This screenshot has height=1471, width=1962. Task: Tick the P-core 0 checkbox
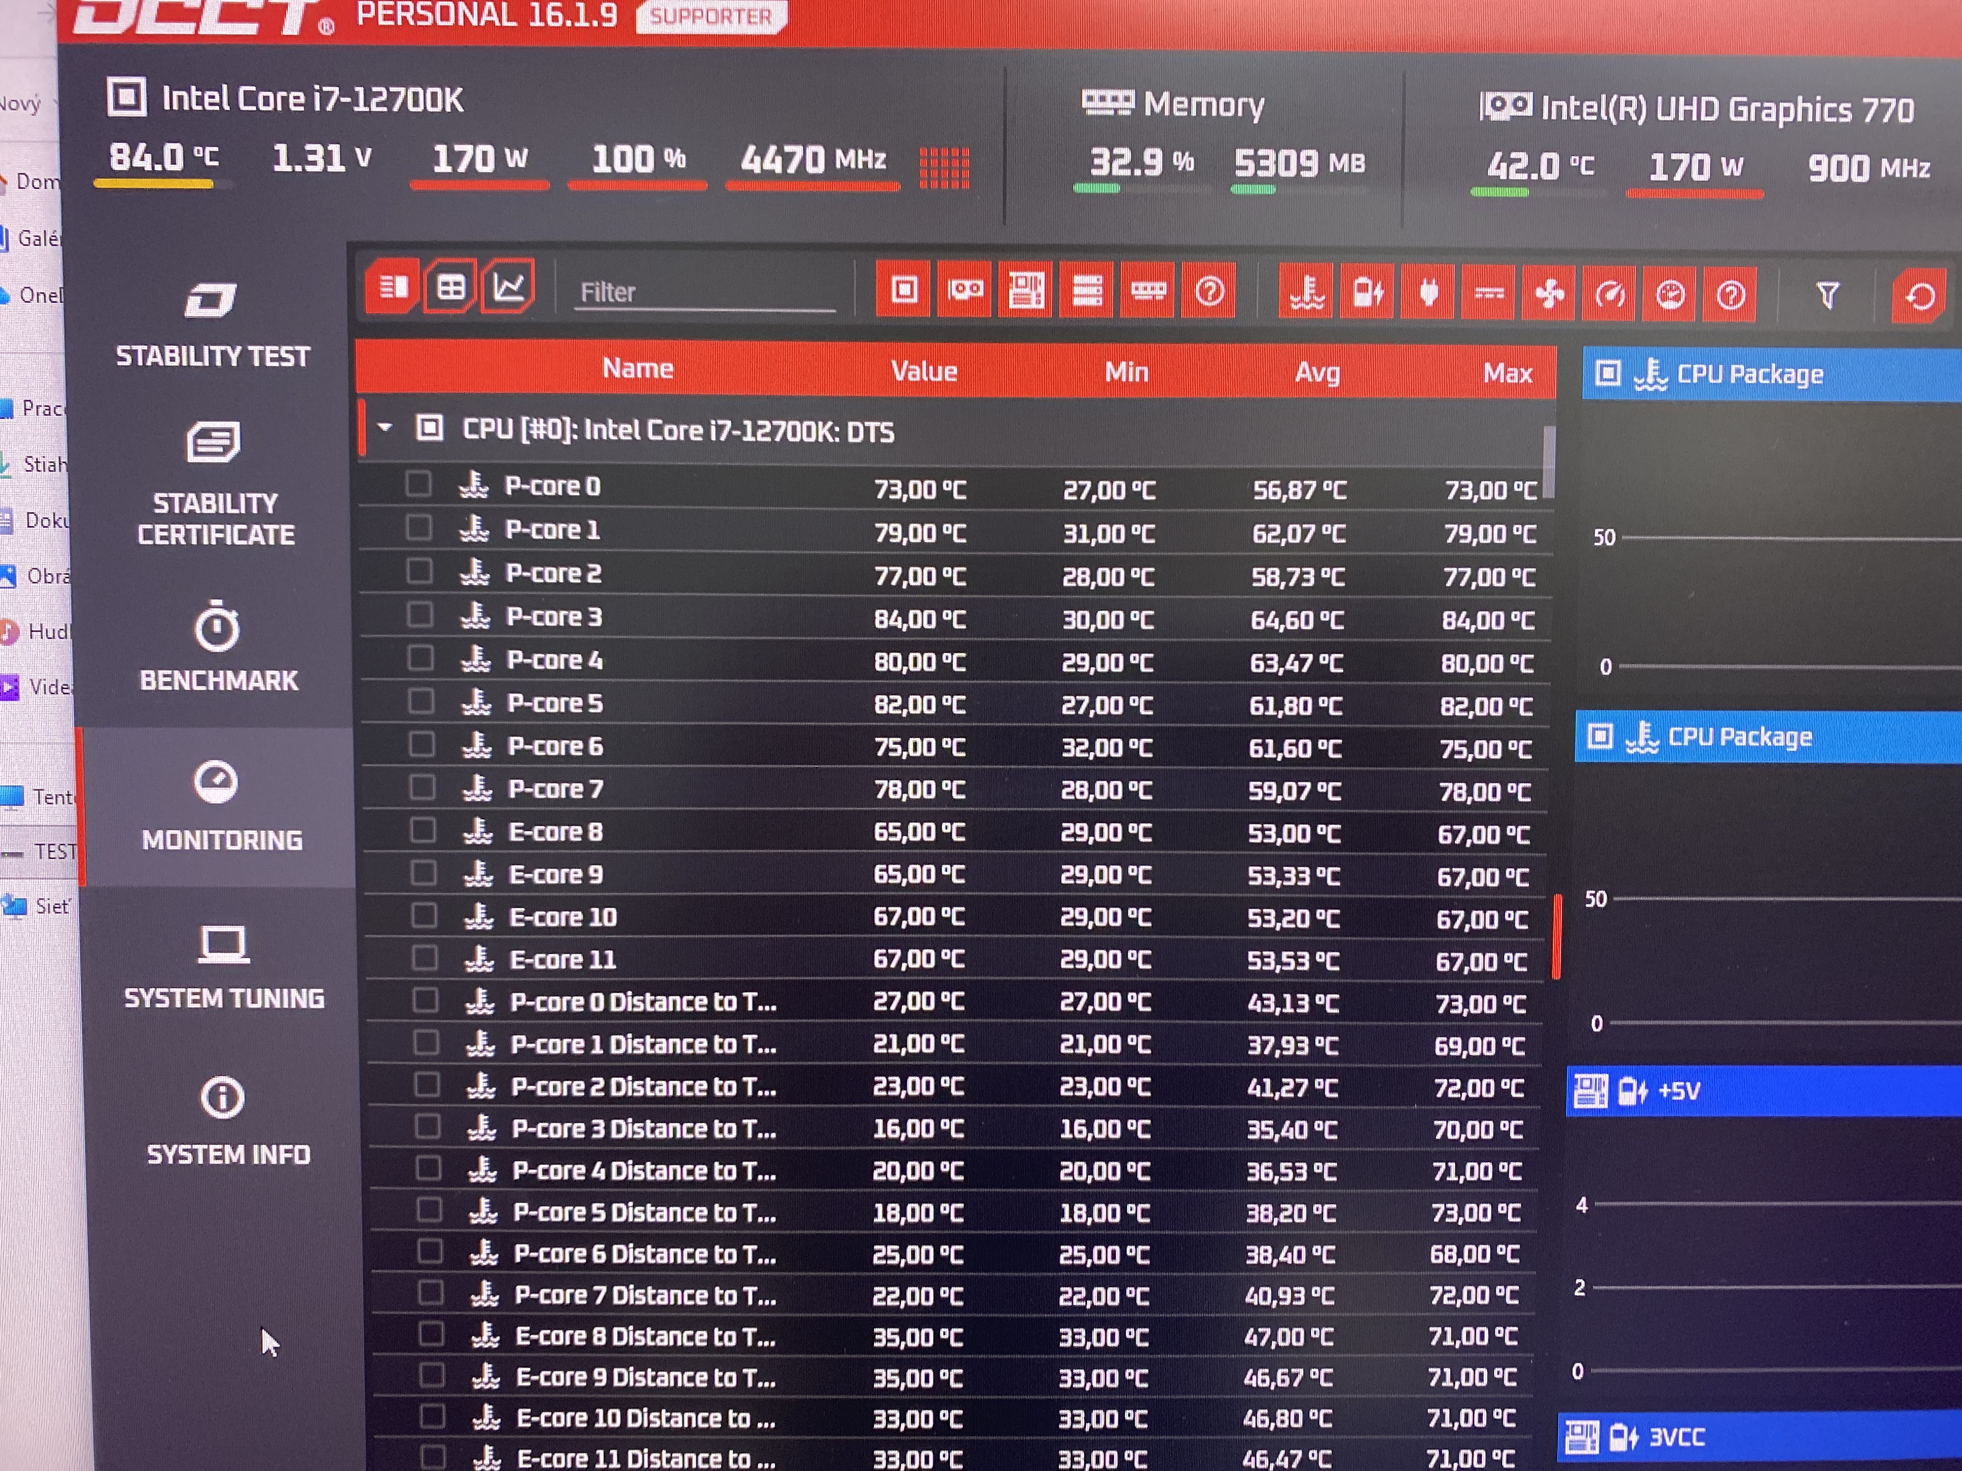[x=418, y=484]
